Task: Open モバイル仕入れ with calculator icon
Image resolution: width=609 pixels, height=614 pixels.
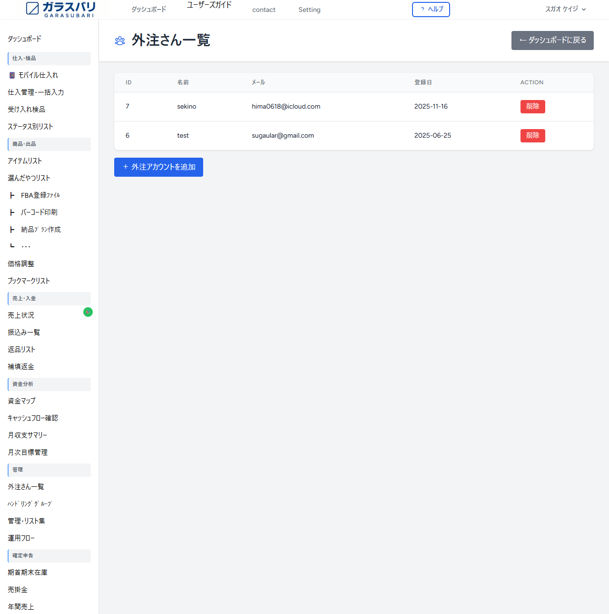Action: [x=34, y=75]
